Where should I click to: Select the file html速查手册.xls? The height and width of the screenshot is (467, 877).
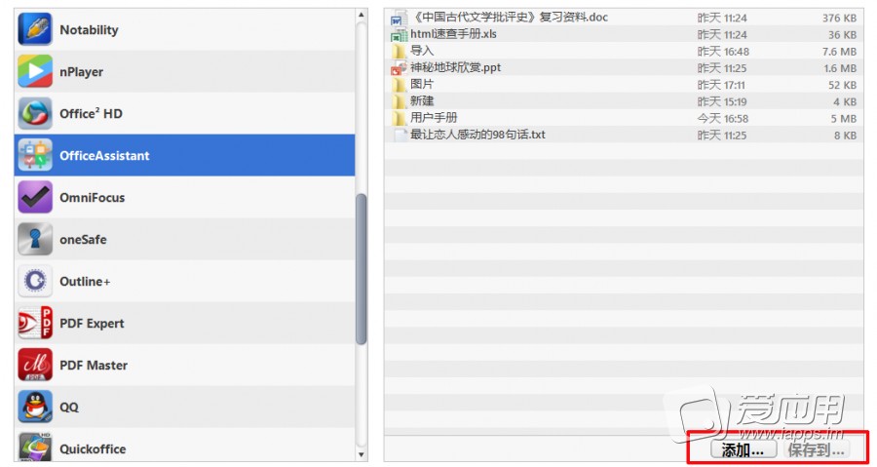tap(453, 34)
